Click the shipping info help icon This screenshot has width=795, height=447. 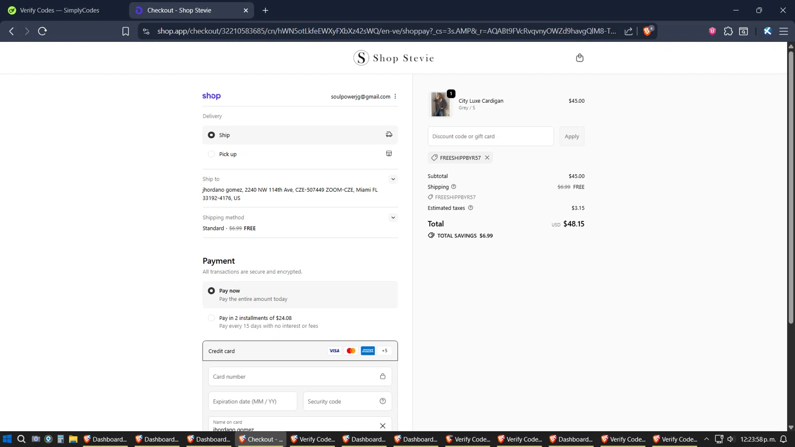point(454,186)
